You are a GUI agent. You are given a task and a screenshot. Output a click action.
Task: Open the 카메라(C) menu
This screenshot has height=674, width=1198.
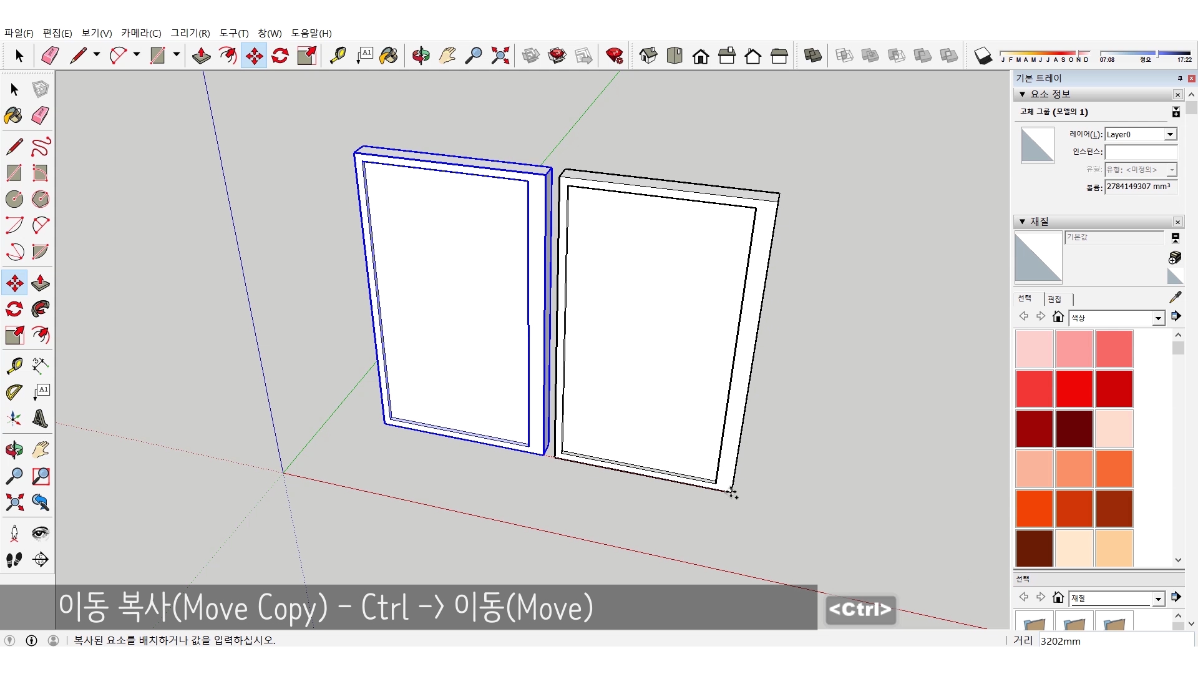141,33
